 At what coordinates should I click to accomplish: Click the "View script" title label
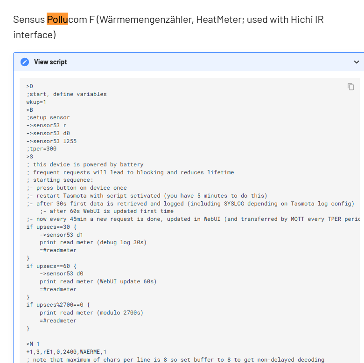(50, 62)
